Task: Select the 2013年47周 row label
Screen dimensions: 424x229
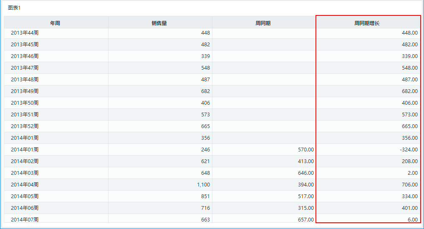Action: pyautogui.click(x=25, y=68)
